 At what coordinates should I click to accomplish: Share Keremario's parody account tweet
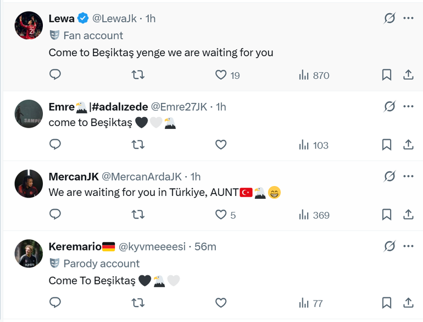pos(408,303)
